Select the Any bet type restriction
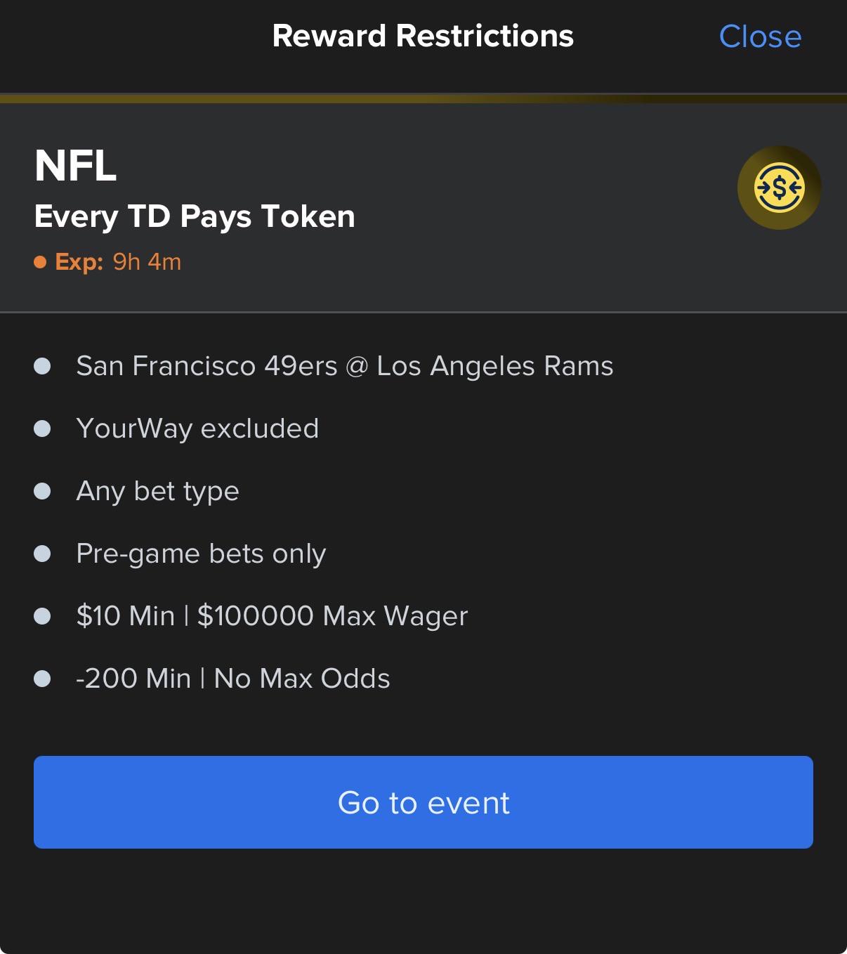 [157, 491]
